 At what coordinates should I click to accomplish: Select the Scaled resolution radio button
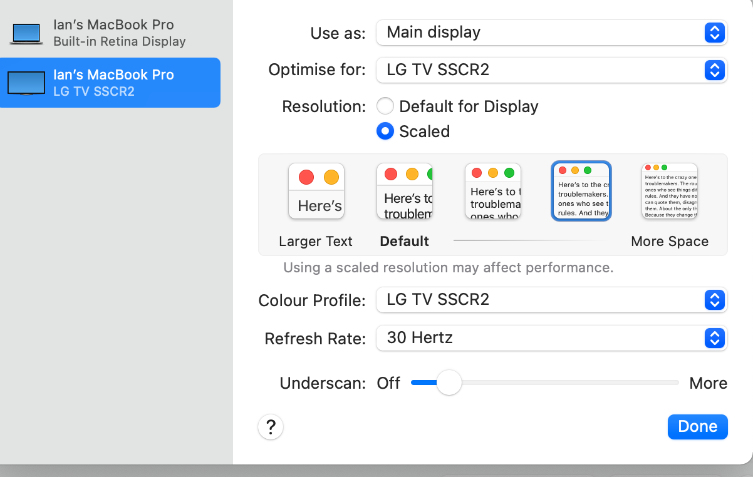coord(385,131)
